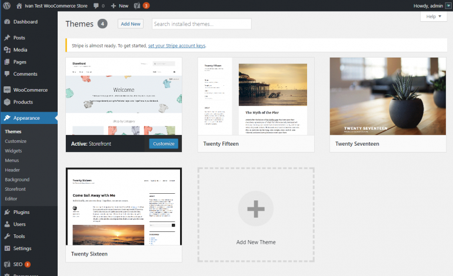Click the Users person icon

(7, 224)
